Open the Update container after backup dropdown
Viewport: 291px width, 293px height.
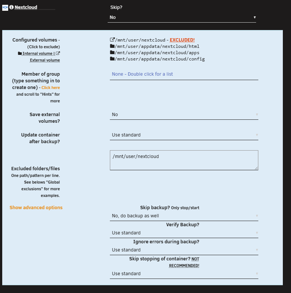pos(184,135)
